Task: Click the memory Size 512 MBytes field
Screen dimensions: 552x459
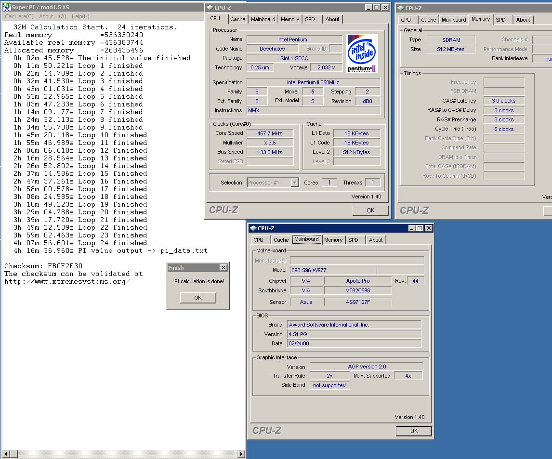Action: 451,49
